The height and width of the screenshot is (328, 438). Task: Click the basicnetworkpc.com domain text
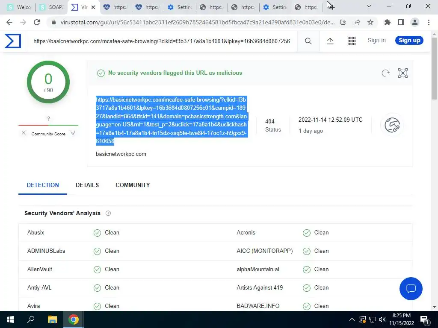121,154
